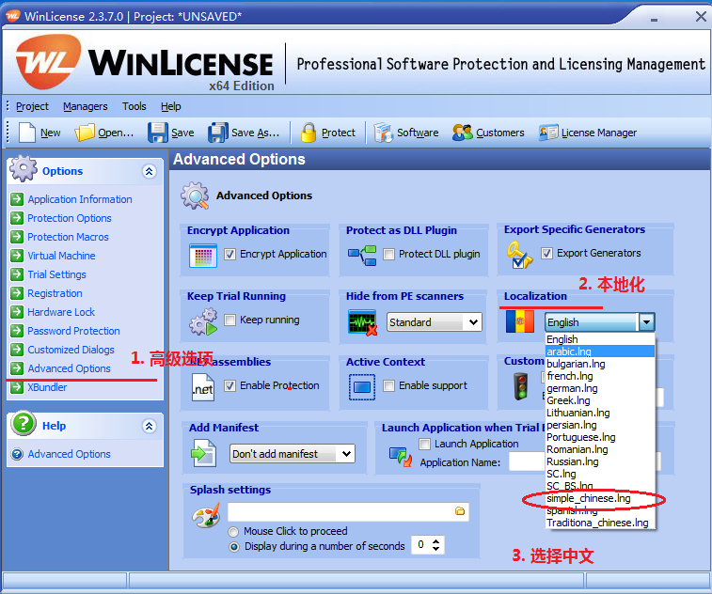This screenshot has width=712, height=594.
Task: Click the New project toolbar icon
Action: click(27, 133)
